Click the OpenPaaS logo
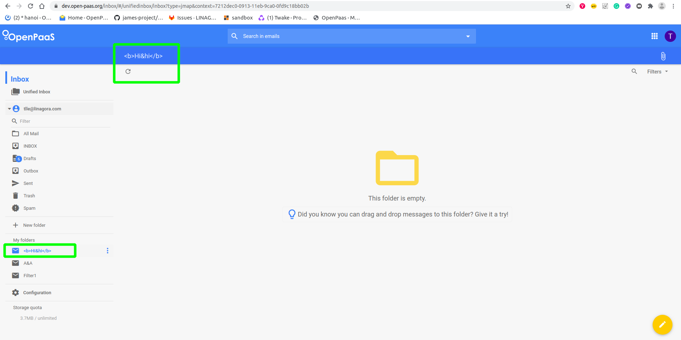Viewport: 681px width, 340px height. [28, 36]
